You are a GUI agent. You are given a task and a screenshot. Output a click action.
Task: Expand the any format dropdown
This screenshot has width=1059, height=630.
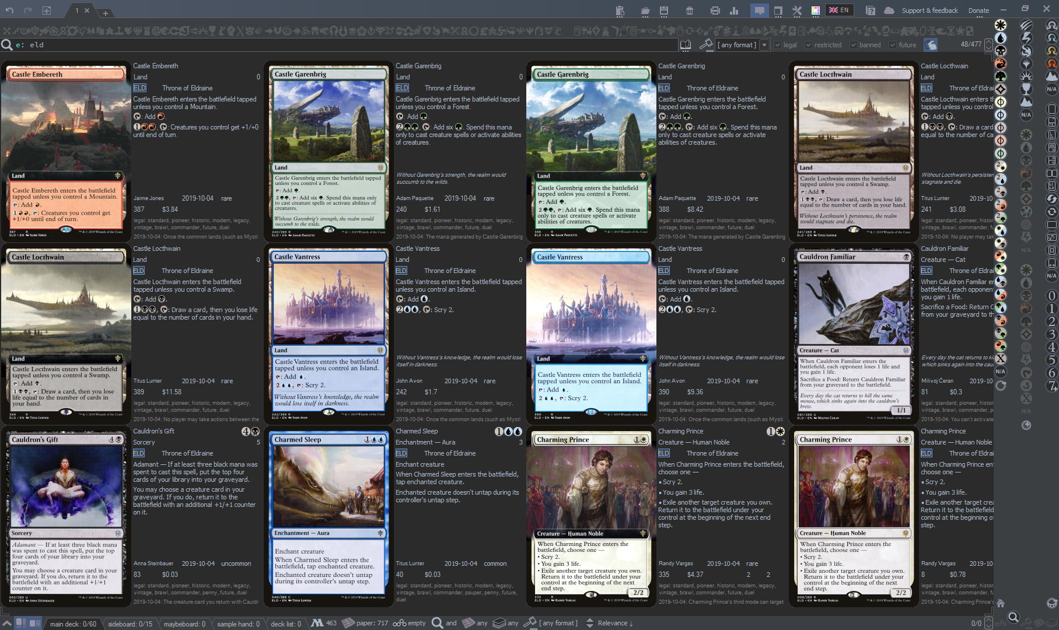763,45
